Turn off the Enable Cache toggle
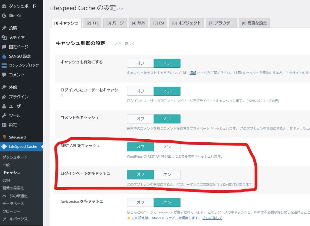310x226 pixels. tap(140, 63)
